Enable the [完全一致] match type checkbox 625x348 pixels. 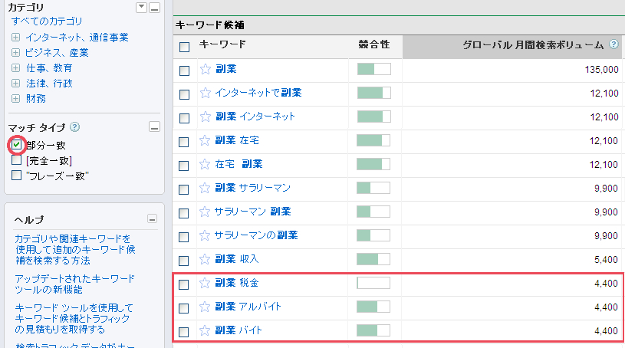click(16, 160)
